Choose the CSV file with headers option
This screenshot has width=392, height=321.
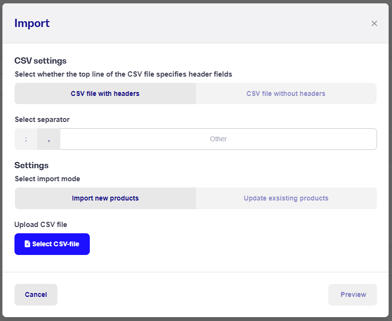[105, 94]
